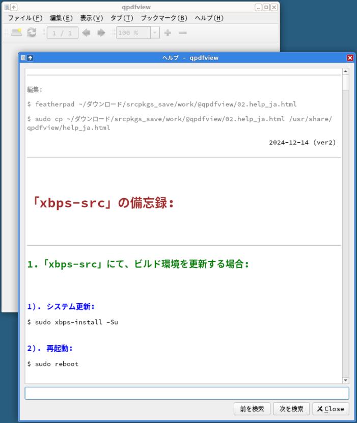
Task: Click the 次を検索 button
Action: [x=291, y=409]
